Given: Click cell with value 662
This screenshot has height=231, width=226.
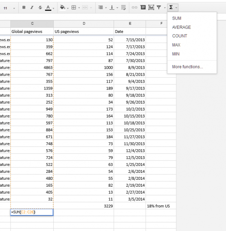Looking at the screenshot, I should pyautogui.click(x=32, y=54).
